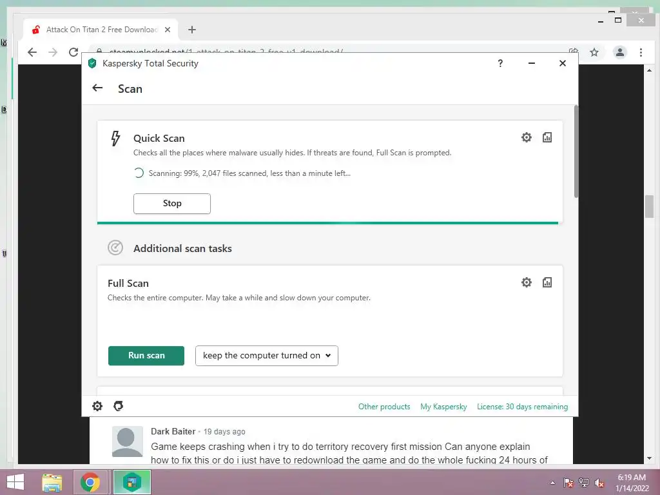Stop the Quick Scan
Image resolution: width=660 pixels, height=495 pixels.
tap(171, 203)
